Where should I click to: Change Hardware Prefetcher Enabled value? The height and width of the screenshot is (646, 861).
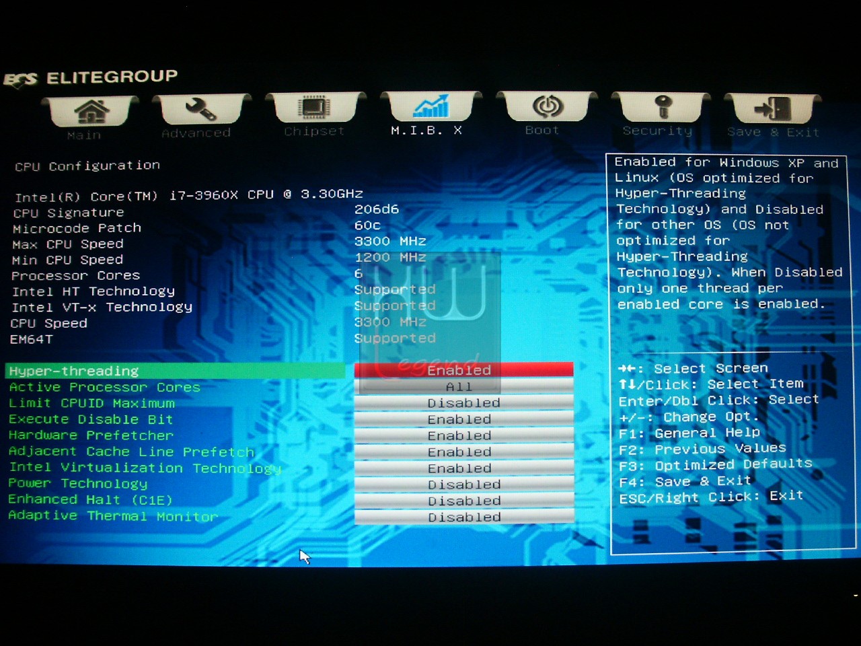click(x=463, y=435)
